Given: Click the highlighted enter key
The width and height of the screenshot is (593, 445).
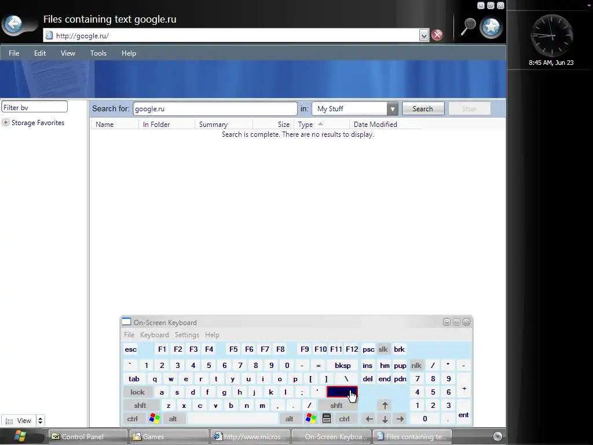Looking at the screenshot, I should [x=342, y=392].
